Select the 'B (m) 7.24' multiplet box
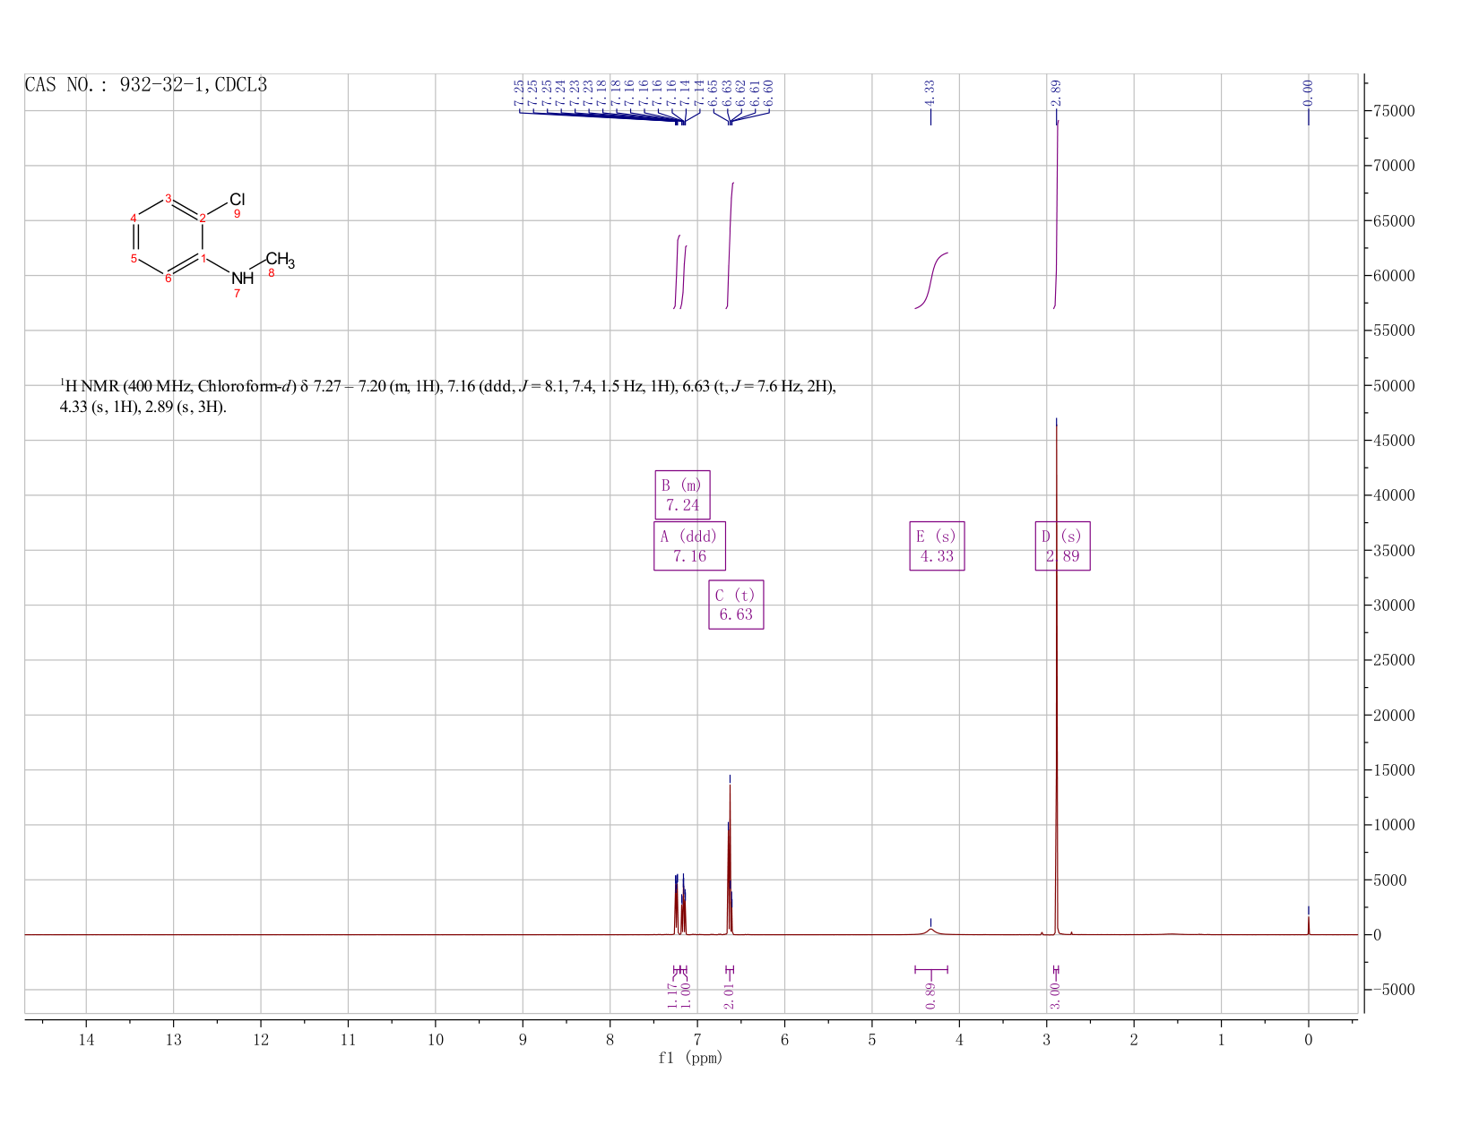1479x1142 pixels. [x=682, y=494]
